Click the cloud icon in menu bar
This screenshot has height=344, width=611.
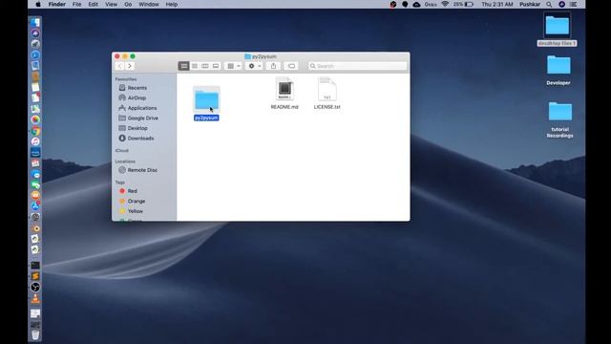(x=416, y=4)
